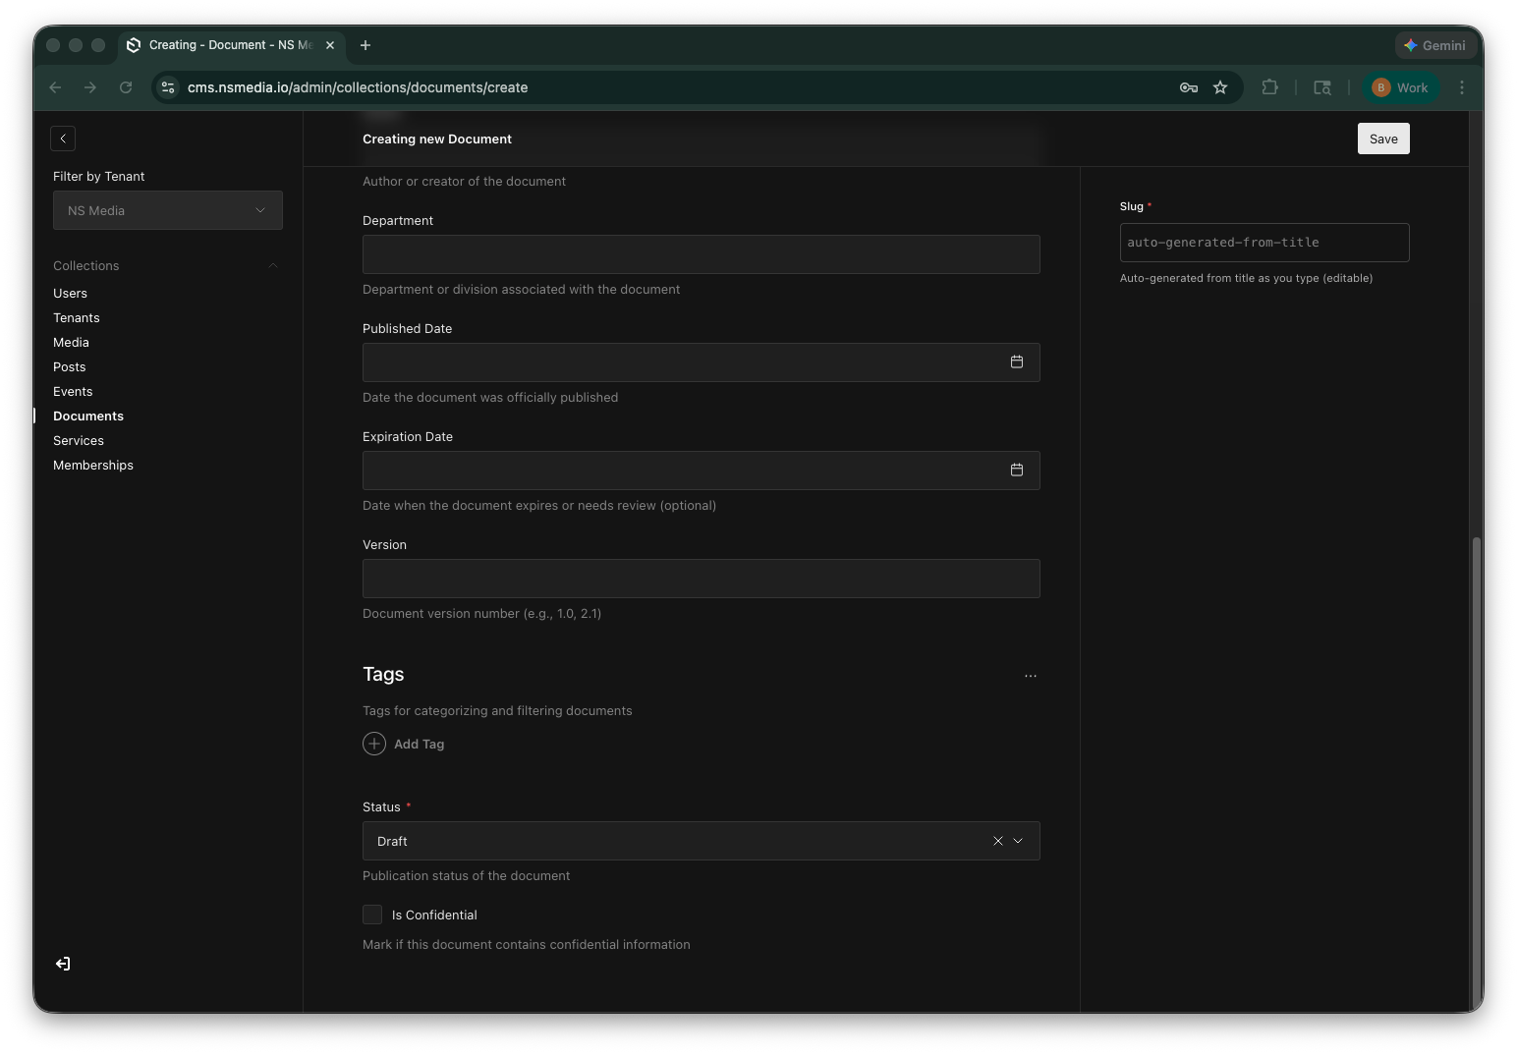Viewport: 1517px width, 1054px height.
Task: Click the Add Tag plus icon
Action: (374, 744)
